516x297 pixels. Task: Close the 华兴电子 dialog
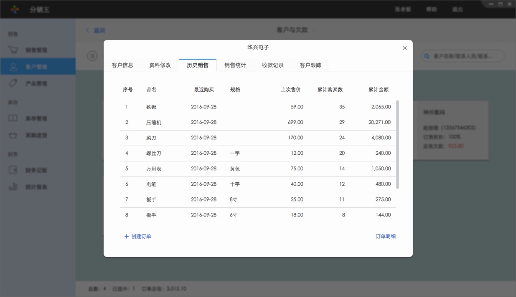(x=404, y=48)
